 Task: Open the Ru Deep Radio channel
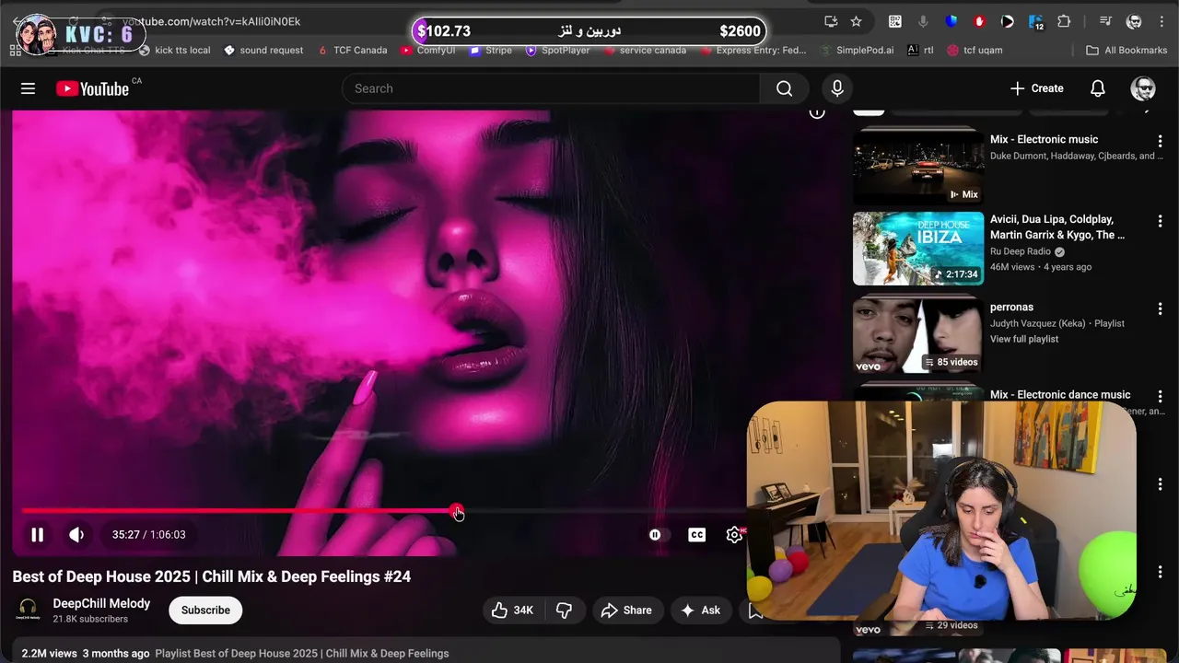tap(1021, 251)
